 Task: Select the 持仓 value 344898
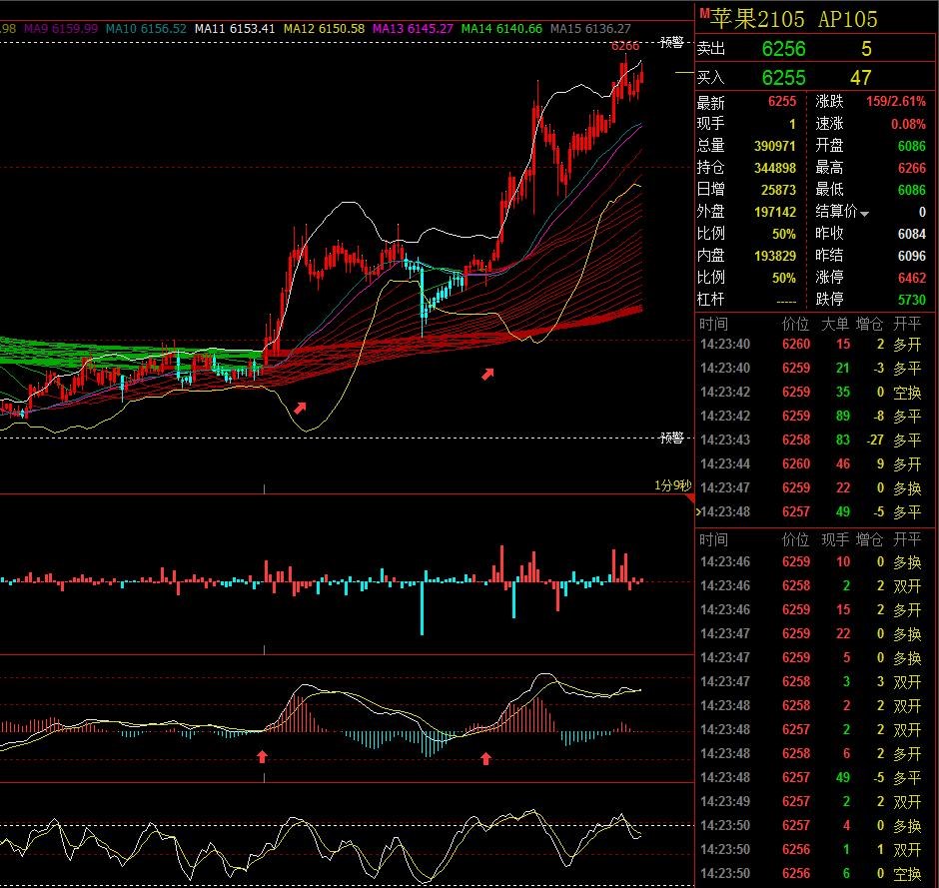coord(774,168)
